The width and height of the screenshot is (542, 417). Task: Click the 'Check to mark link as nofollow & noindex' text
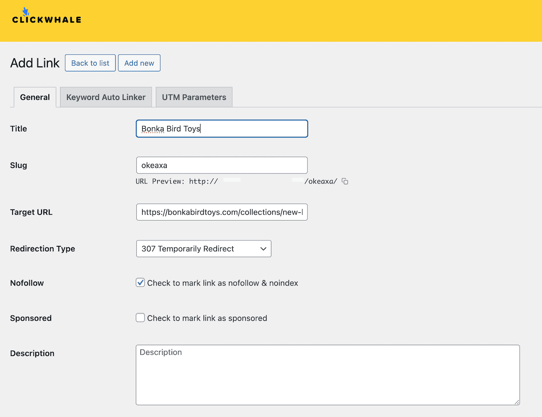point(223,283)
